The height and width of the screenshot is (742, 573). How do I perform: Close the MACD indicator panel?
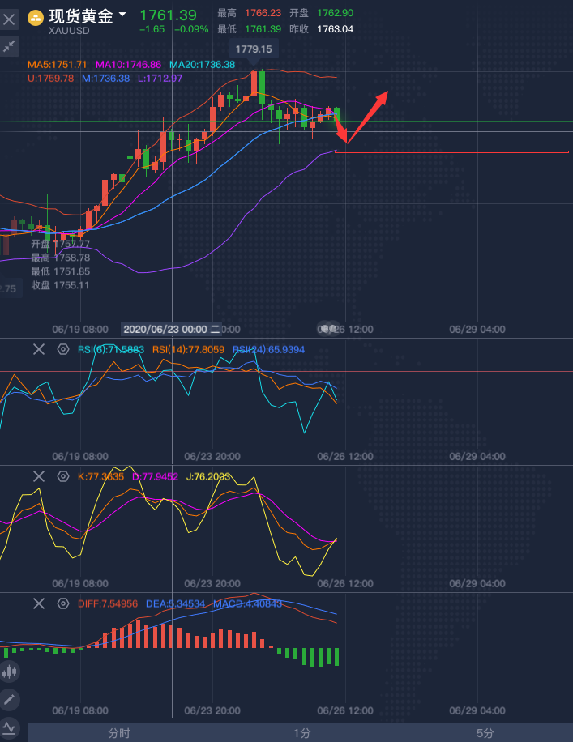(38, 603)
